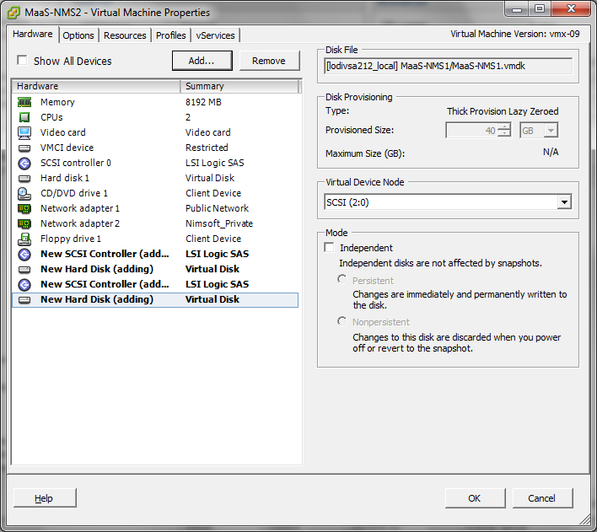Click the 8192 MB summary value
Viewport: 597px width, 532px height.
(203, 102)
